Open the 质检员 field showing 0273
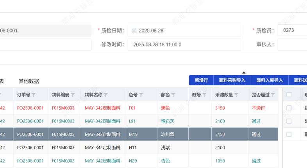 click(x=292, y=30)
